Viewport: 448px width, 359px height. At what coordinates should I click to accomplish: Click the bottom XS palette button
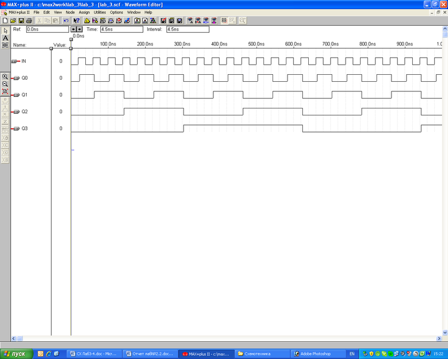5,160
